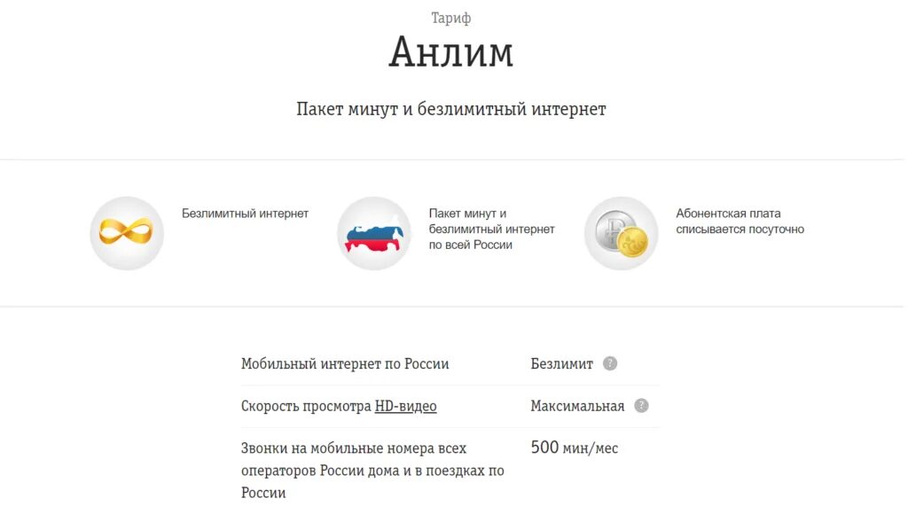Click the Безлимитный интернет feature label
The height and width of the screenshot is (514, 908).
coord(245,214)
